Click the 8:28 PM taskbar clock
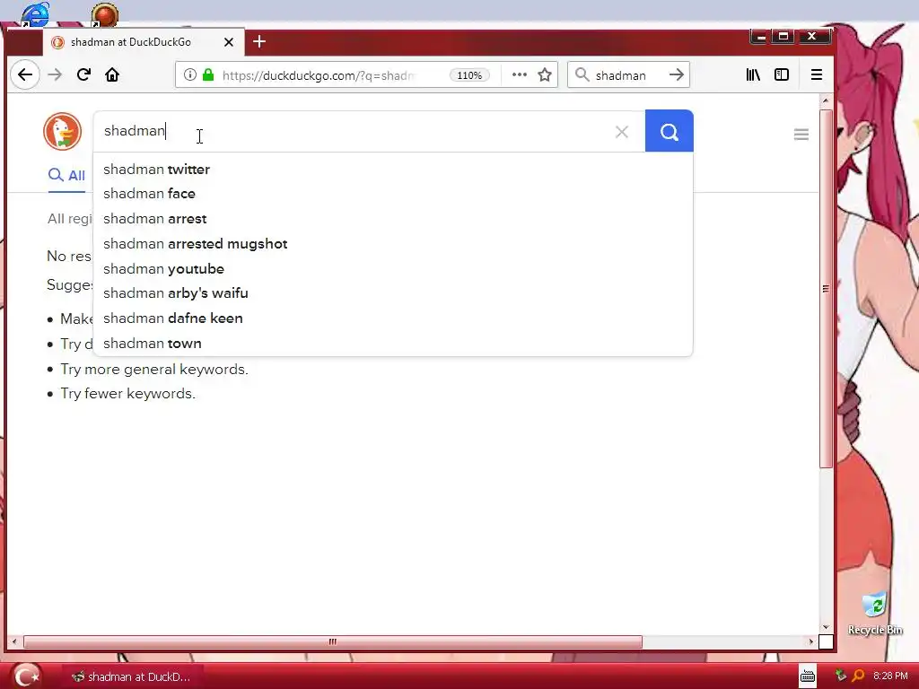919x689 pixels. click(890, 676)
